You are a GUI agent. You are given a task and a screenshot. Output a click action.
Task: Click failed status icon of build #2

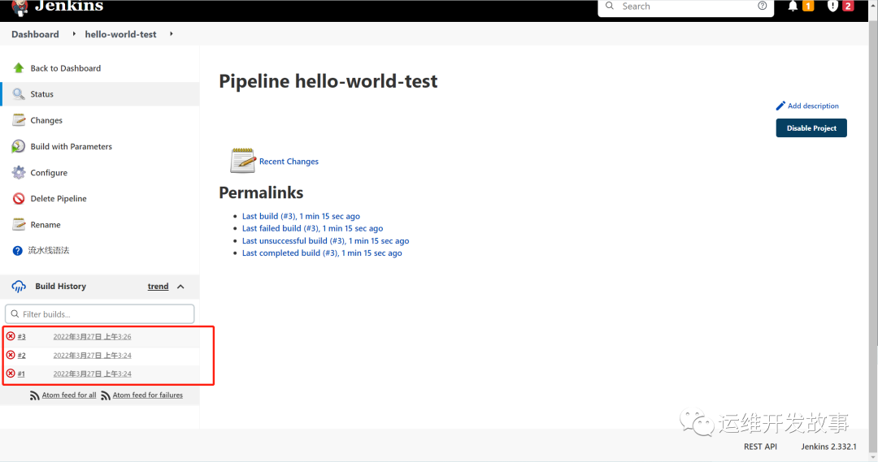11,355
